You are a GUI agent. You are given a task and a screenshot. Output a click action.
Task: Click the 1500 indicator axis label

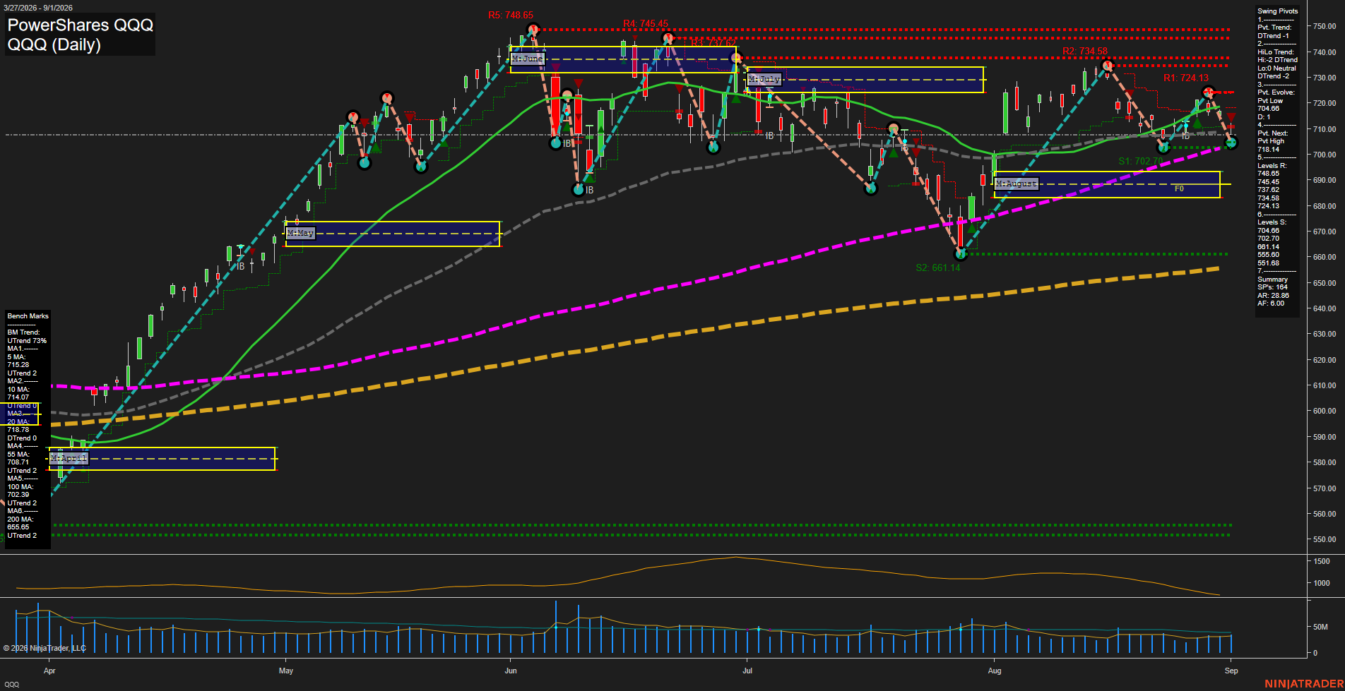click(1322, 561)
